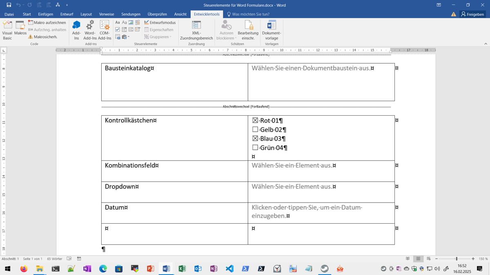The image size is (490, 275).
Task: Click Dropdown row 'Wählen Sie ein Element aus'
Action: pyautogui.click(x=292, y=187)
